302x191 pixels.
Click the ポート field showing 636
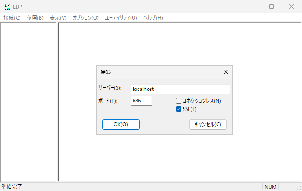[141, 101]
